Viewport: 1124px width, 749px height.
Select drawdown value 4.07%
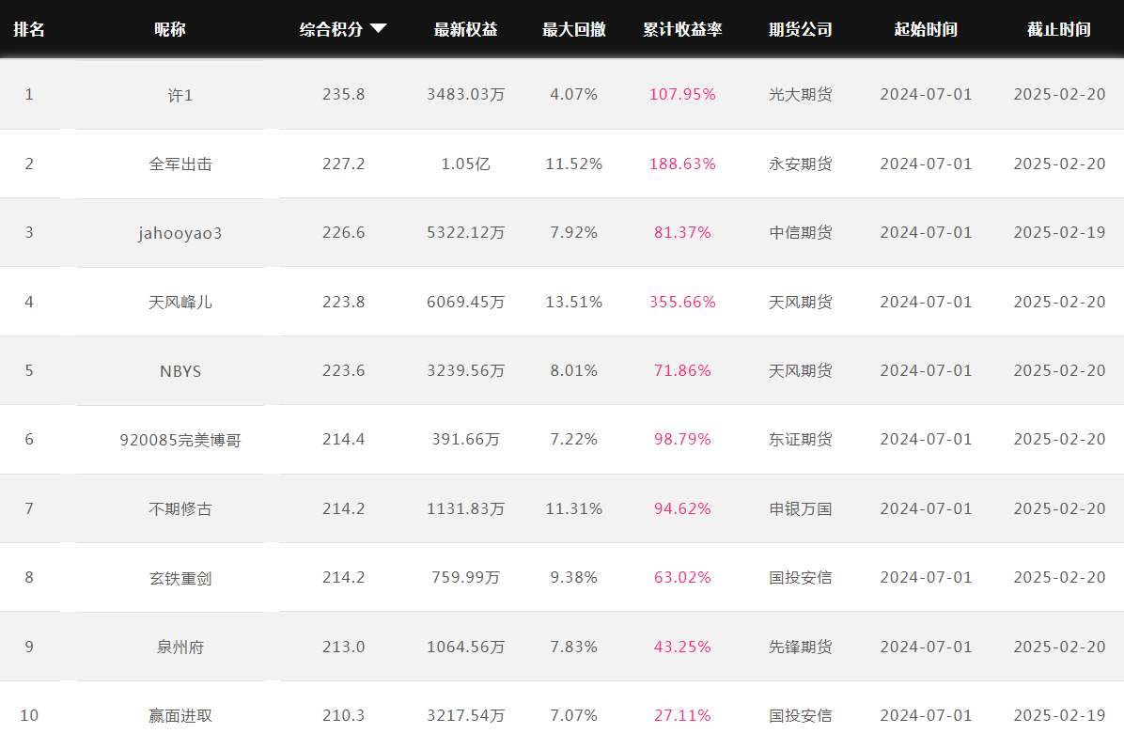click(574, 95)
